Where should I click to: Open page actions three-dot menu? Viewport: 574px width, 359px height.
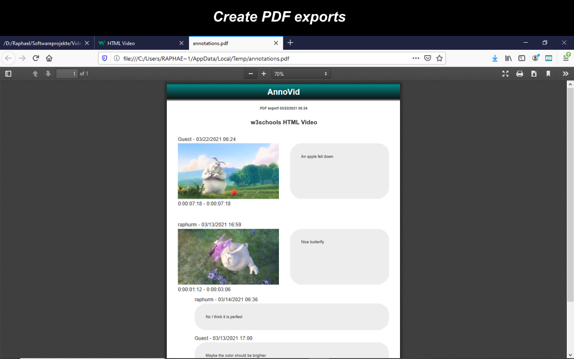coord(416,58)
